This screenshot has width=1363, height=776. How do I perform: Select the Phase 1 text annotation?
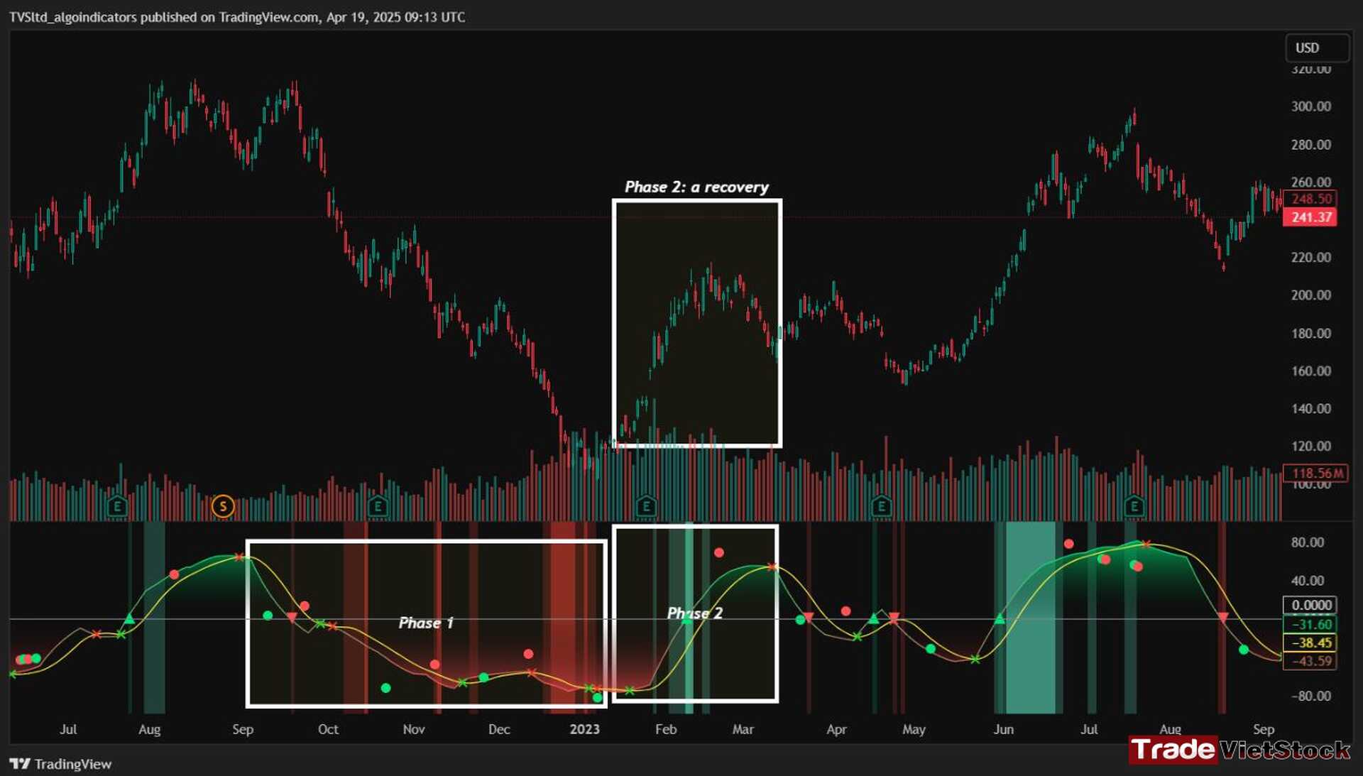[x=426, y=623]
